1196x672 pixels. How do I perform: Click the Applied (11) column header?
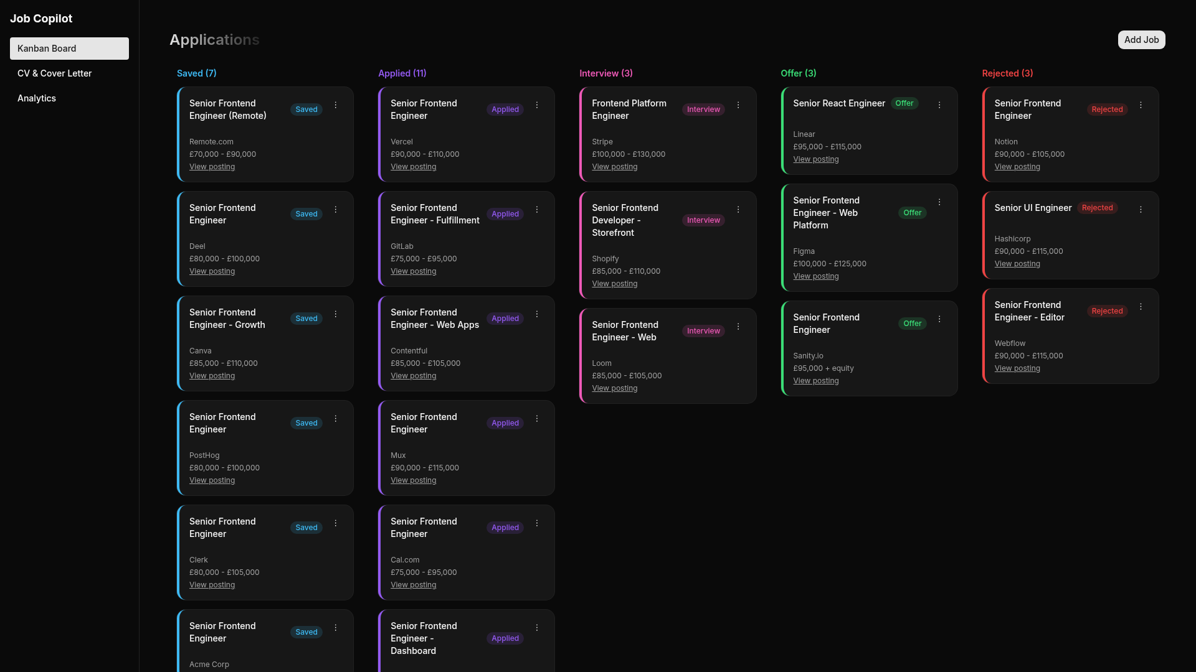(402, 73)
